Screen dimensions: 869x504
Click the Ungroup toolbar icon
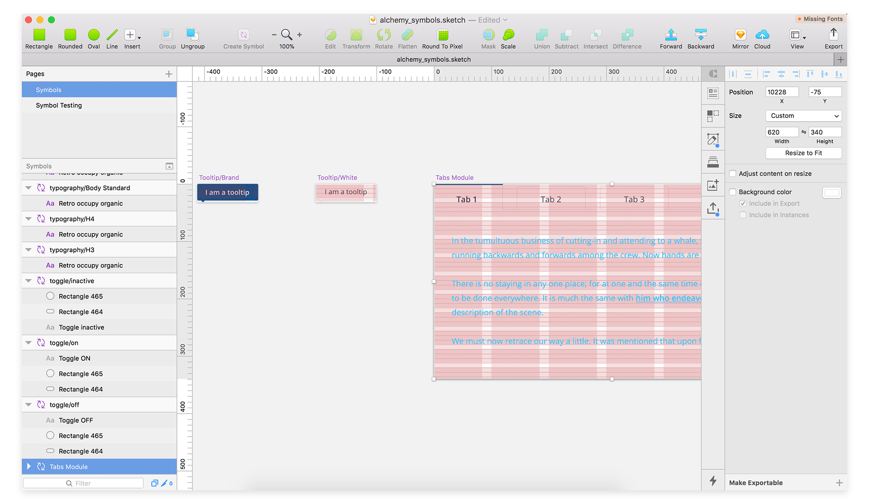tap(193, 35)
